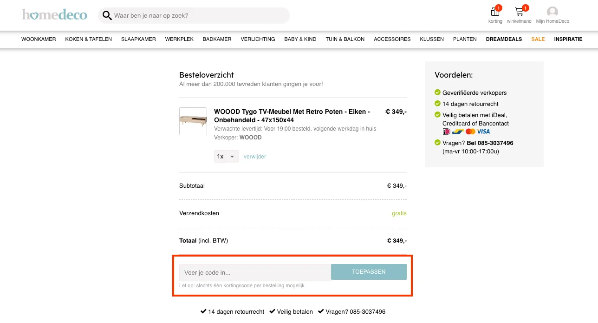Viewport: 598px width, 323px height.
Task: Click the discount code input field
Action: coord(255,272)
